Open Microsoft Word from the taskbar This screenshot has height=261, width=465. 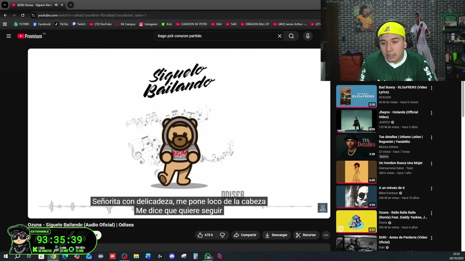pyautogui.click(x=148, y=256)
